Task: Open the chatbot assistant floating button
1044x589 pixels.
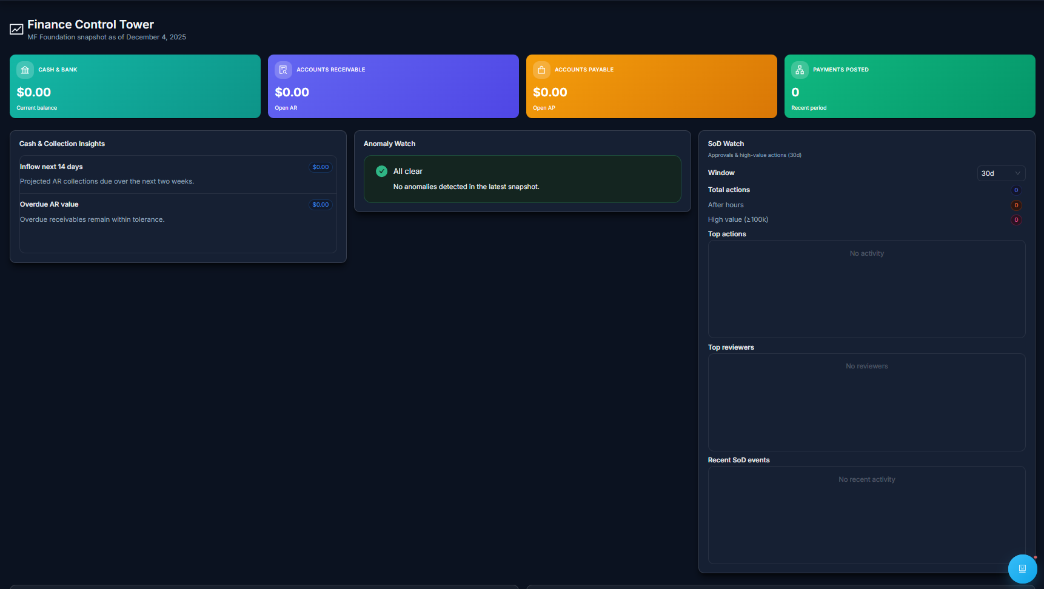Action: click(x=1023, y=569)
